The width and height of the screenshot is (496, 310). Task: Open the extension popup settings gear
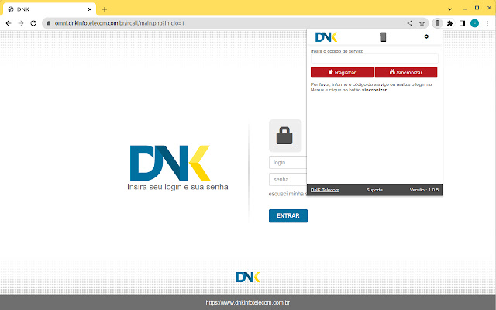pyautogui.click(x=426, y=36)
